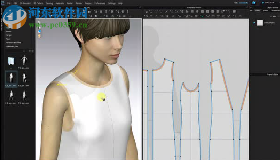Viewport: 280px width, 160px height.
Task: Click the pause-bars icon in 3D toolbar
Action: [x=89, y=12]
